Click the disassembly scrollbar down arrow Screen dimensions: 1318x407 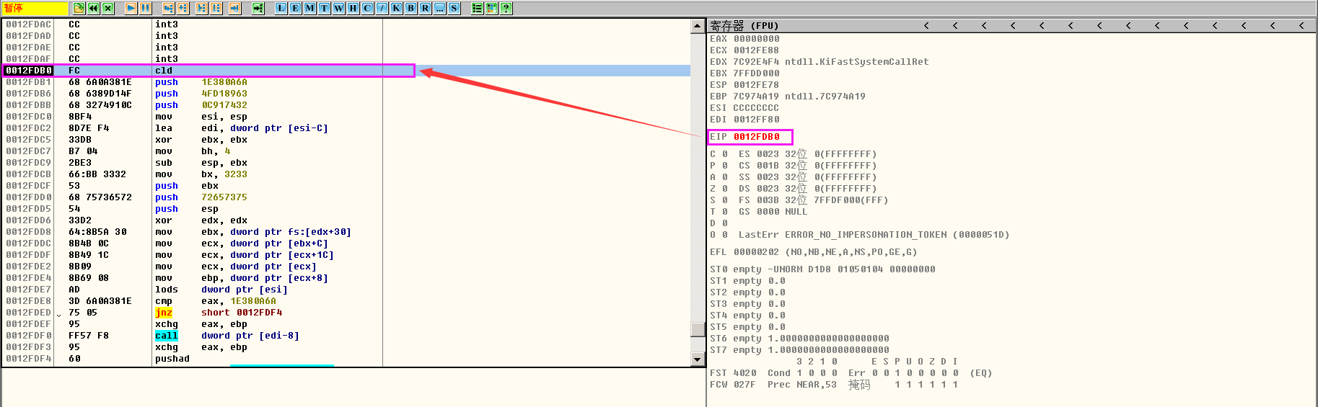[x=697, y=359]
